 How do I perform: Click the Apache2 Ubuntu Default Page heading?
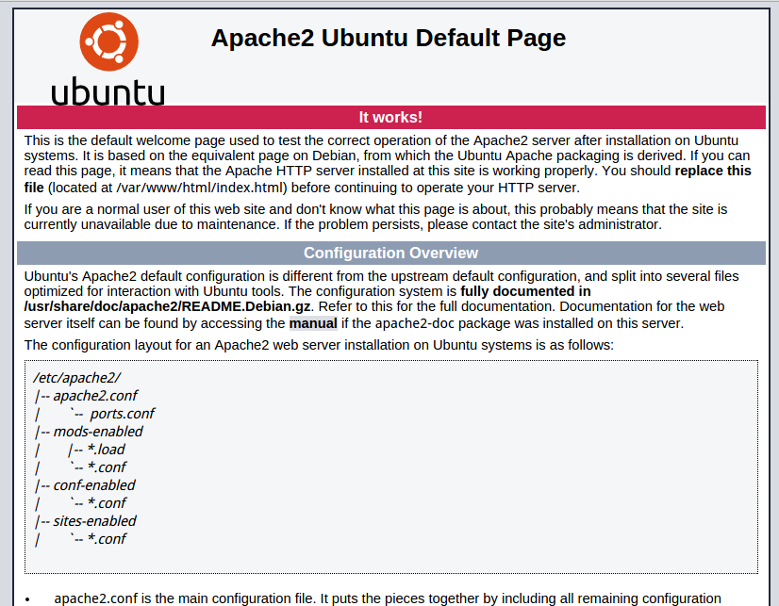[388, 38]
